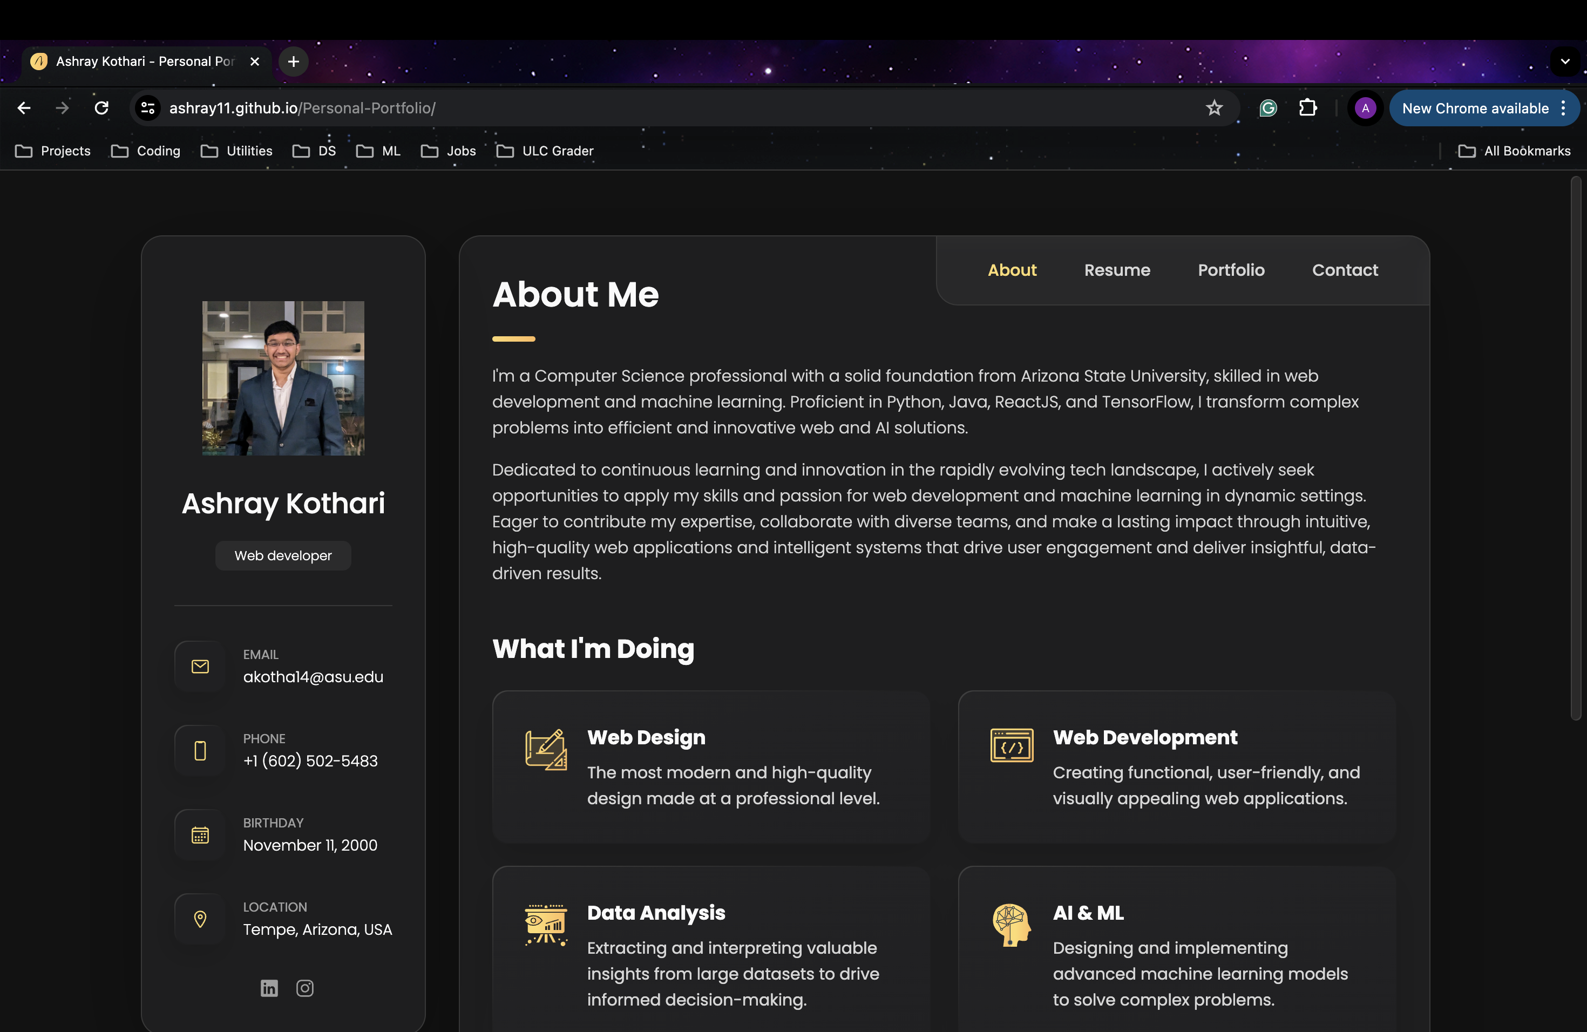
Task: Open the Instagram profile icon
Action: pyautogui.click(x=305, y=988)
